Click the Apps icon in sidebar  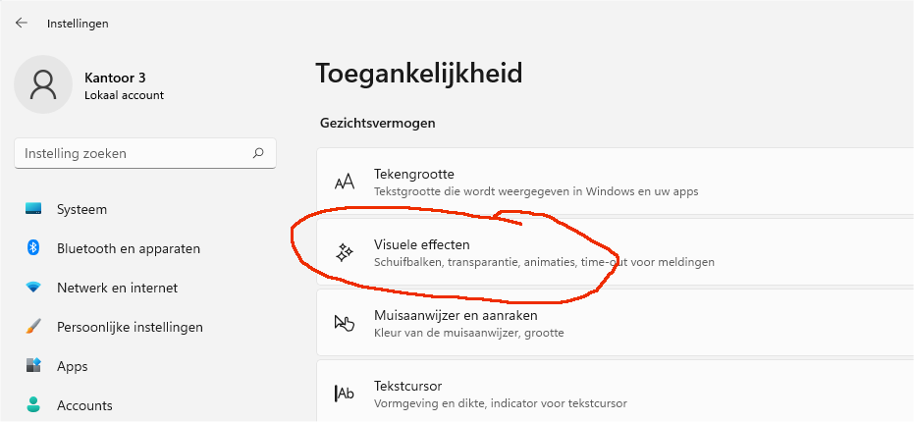tap(33, 366)
